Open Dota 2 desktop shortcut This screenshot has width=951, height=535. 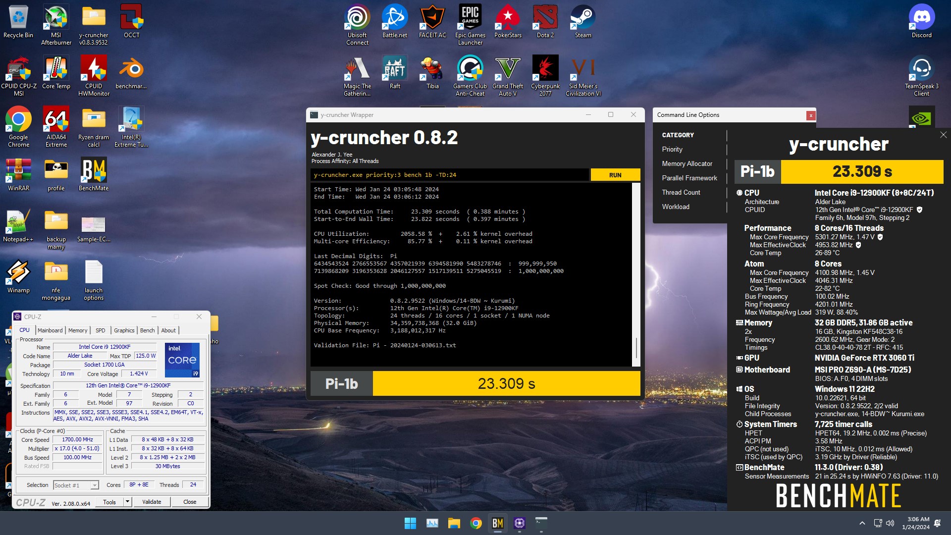click(x=545, y=22)
